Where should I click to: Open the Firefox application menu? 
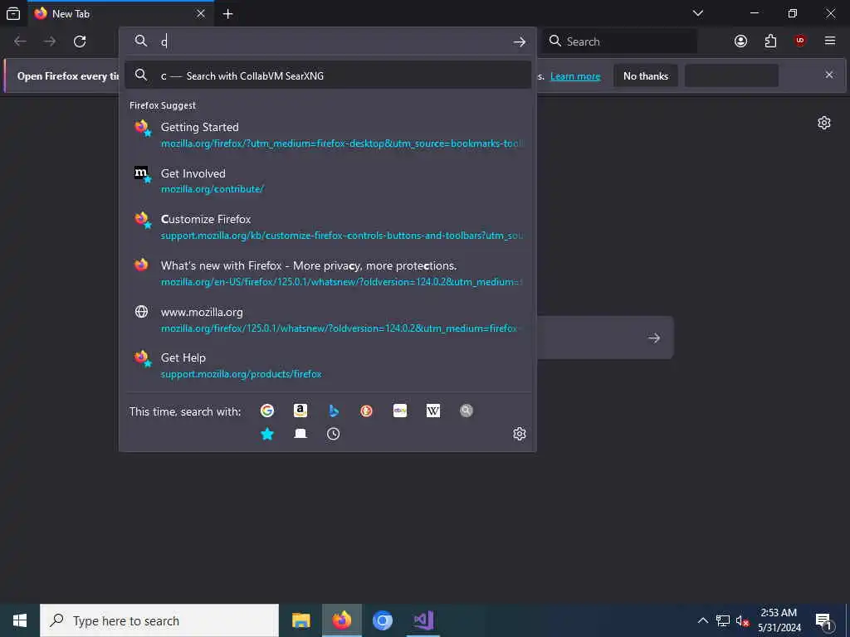click(x=830, y=41)
